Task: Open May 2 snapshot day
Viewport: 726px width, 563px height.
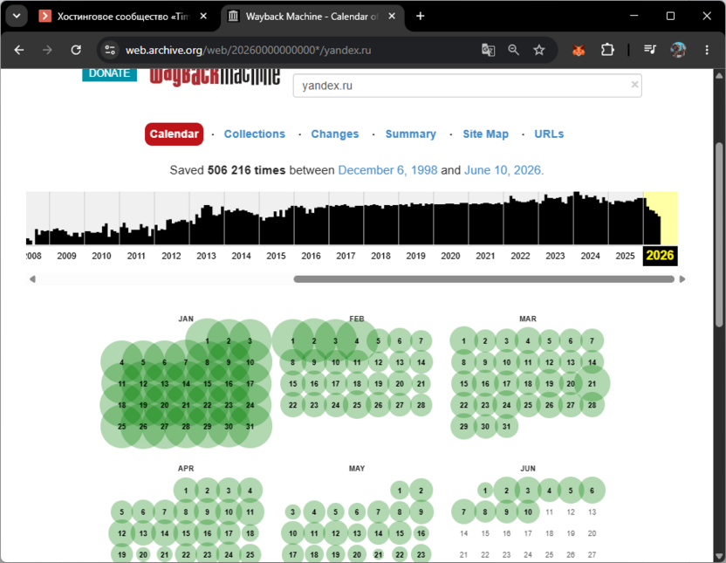Action: [x=421, y=491]
